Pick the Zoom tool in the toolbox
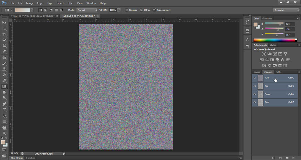Image resolution: width=301 pixels, height=160 pixels. [x=4, y=133]
